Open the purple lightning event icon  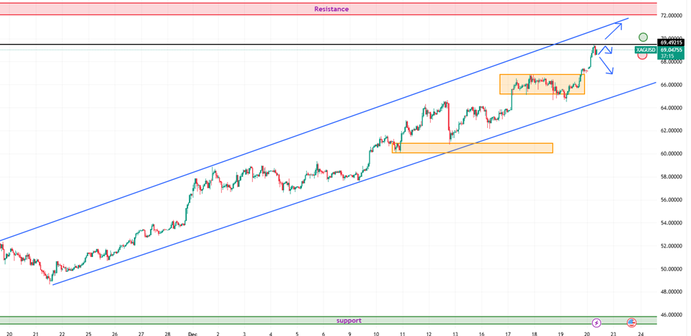596,323
